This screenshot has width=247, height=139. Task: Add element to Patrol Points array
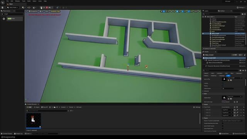pos(235,107)
